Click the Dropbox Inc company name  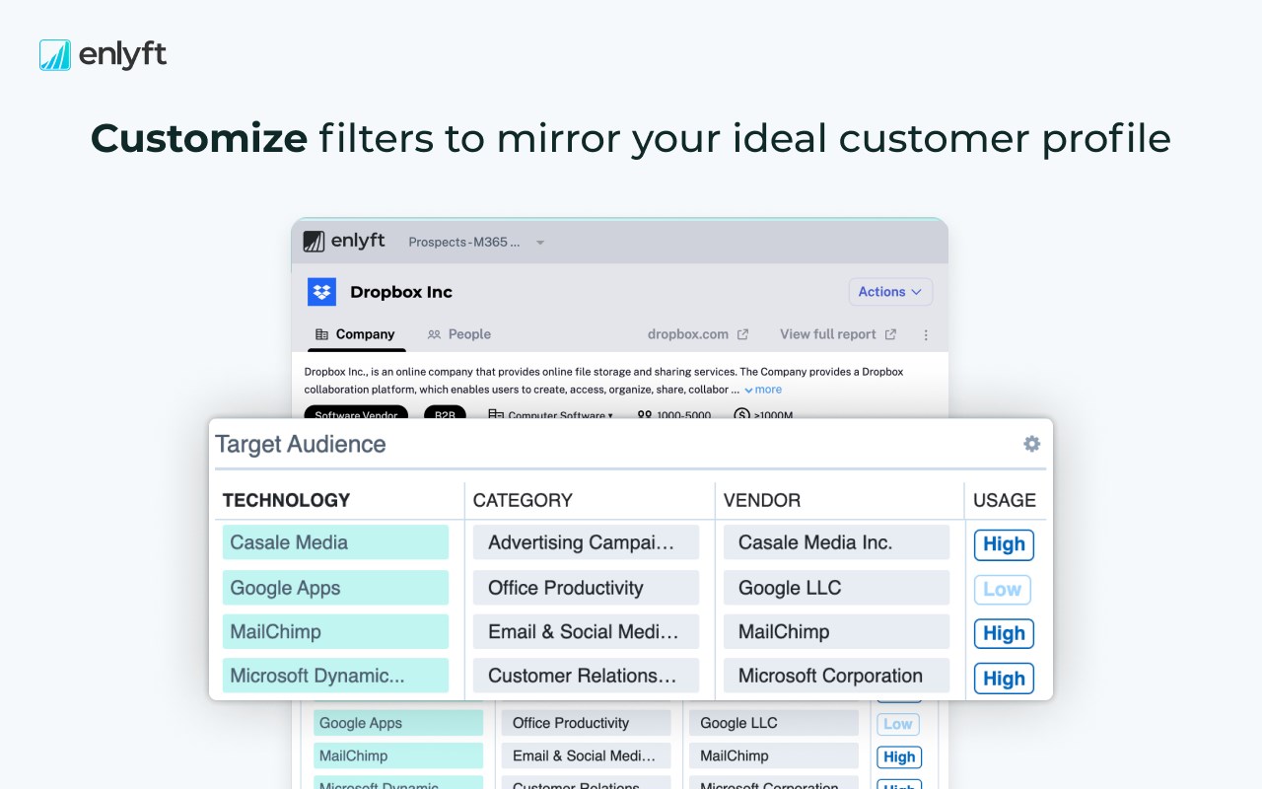pos(401,292)
